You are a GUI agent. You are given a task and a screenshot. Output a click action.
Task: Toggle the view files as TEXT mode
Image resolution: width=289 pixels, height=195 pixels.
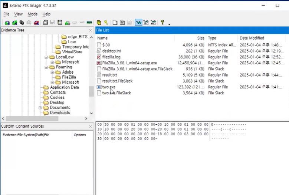[146, 23]
